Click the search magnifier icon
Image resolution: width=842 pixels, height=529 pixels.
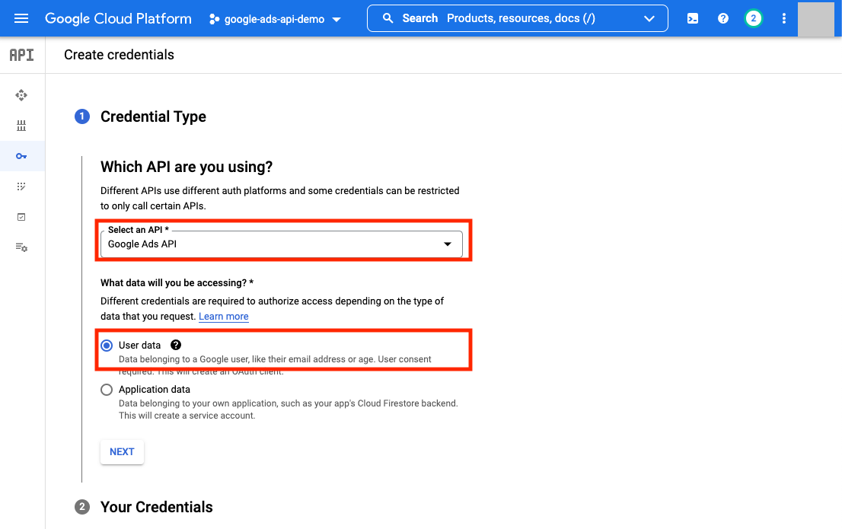tap(388, 18)
